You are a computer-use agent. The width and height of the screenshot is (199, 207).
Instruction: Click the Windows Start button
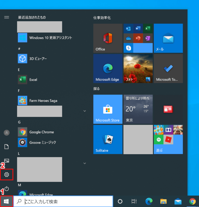coord(6,202)
